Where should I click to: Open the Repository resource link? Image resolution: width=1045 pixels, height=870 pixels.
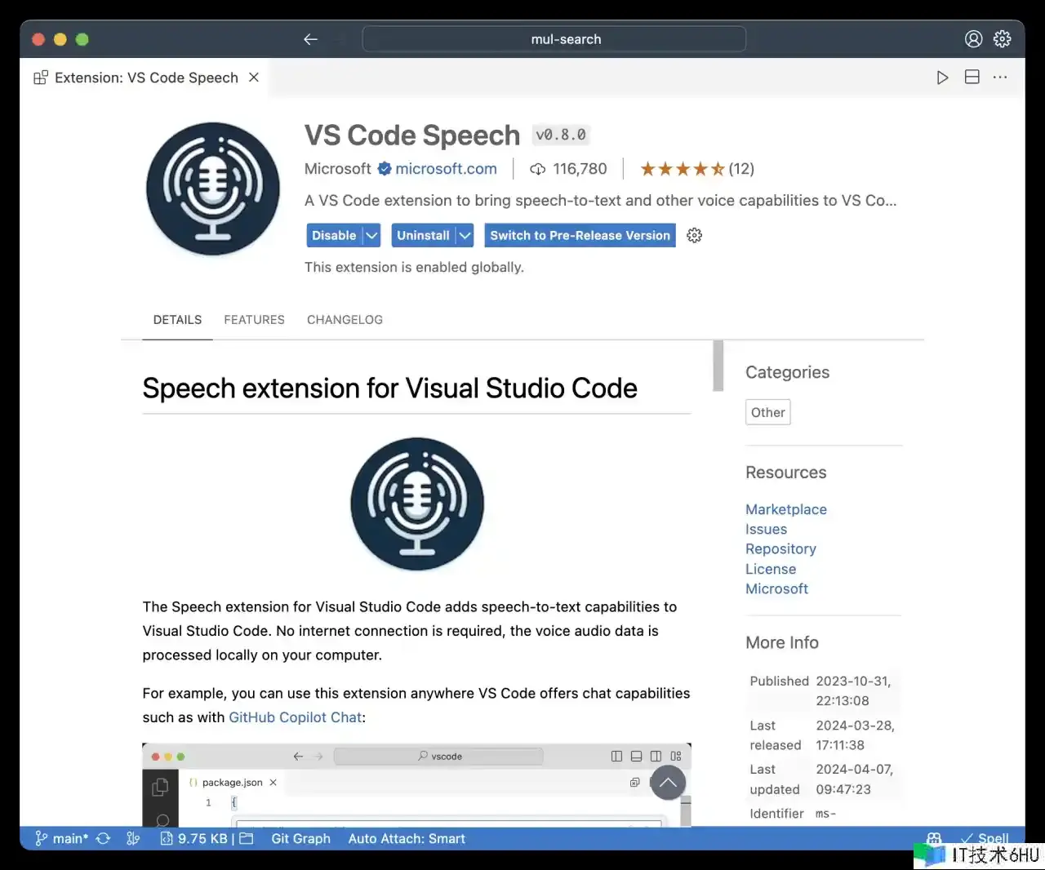click(x=780, y=548)
